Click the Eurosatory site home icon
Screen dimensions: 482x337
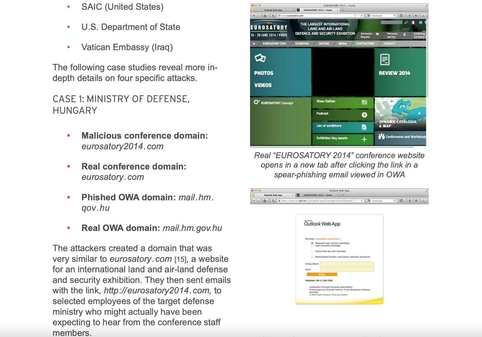tap(254, 44)
